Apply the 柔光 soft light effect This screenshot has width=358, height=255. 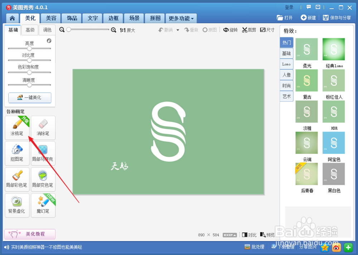(x=307, y=49)
